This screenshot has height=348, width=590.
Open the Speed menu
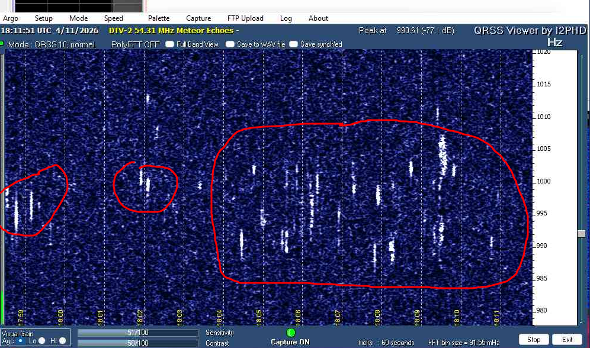click(x=114, y=18)
